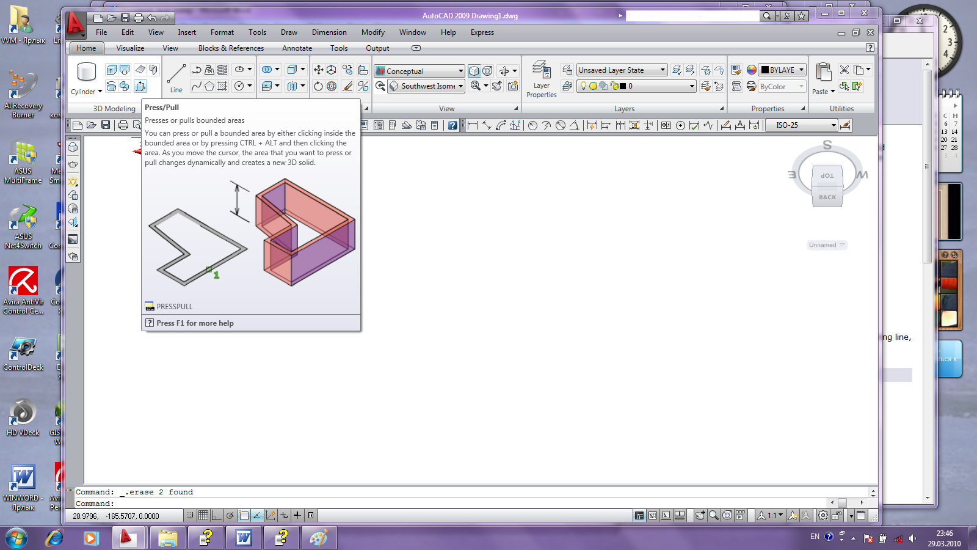Select the Aligned dimension tool

click(486, 125)
